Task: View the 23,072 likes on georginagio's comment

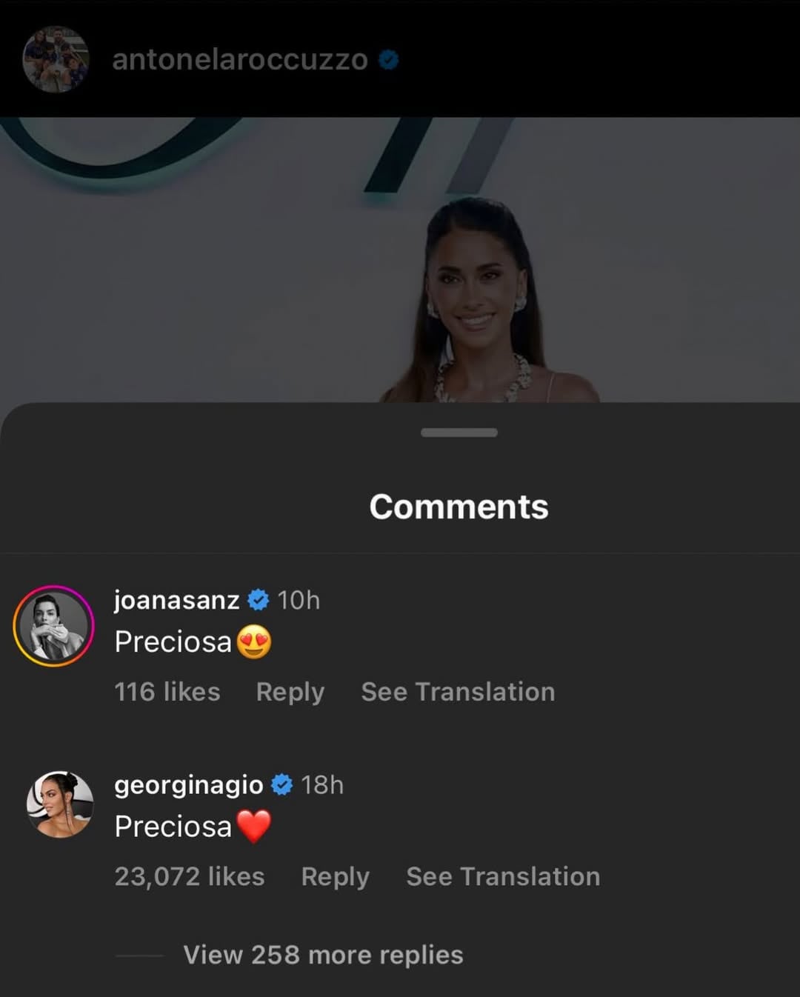Action: [190, 876]
